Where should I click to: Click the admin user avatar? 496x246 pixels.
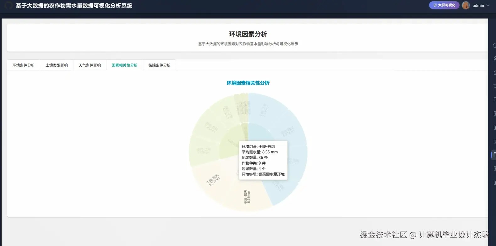(x=466, y=5)
